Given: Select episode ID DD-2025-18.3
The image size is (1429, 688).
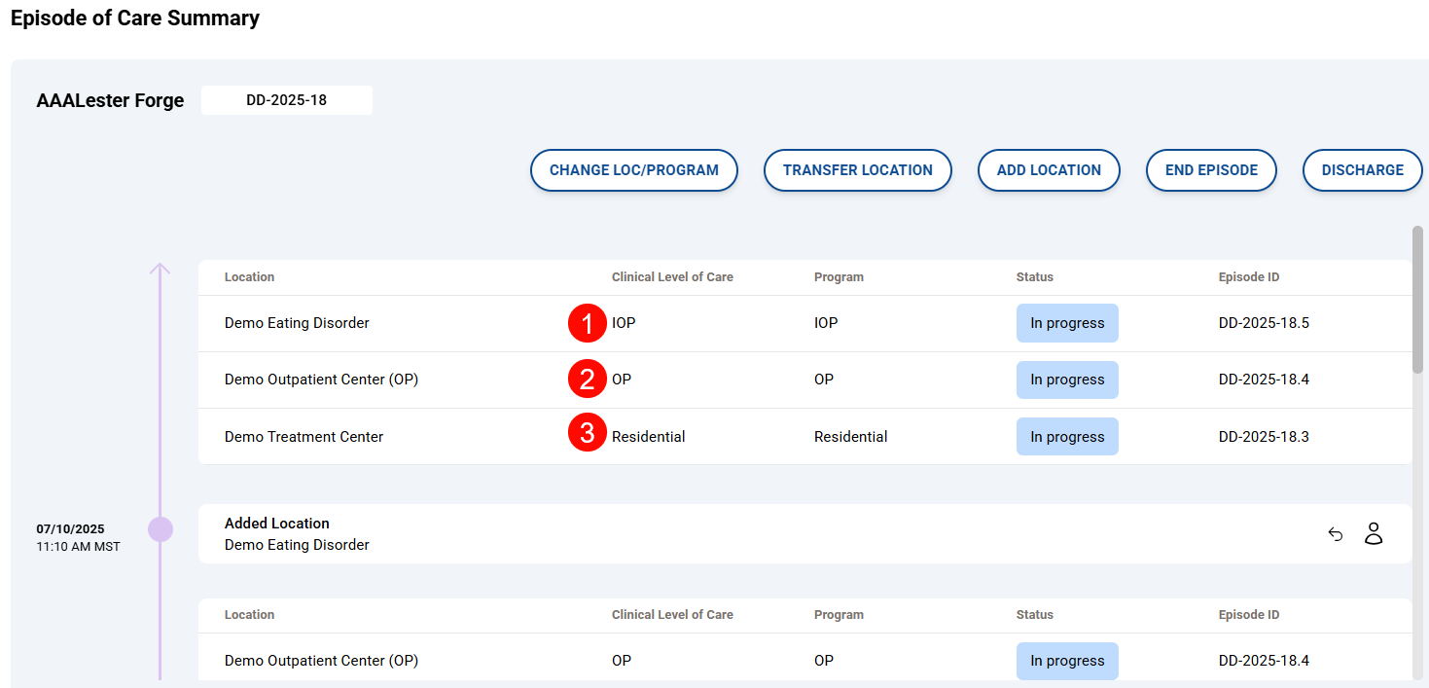Looking at the screenshot, I should (1264, 437).
